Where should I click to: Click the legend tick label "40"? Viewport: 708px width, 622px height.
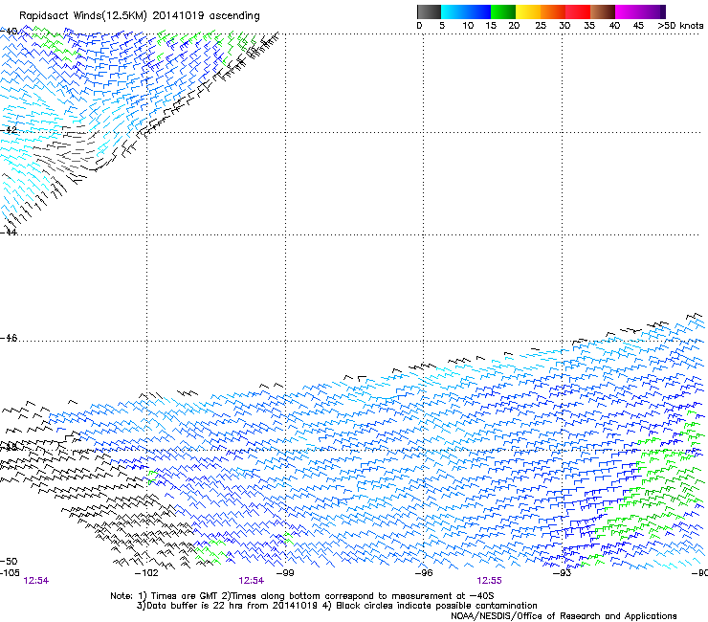click(x=614, y=26)
